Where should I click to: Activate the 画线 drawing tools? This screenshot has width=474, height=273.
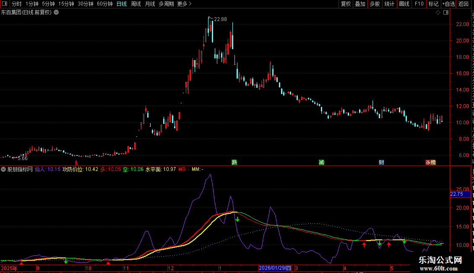pyautogui.click(x=404, y=4)
